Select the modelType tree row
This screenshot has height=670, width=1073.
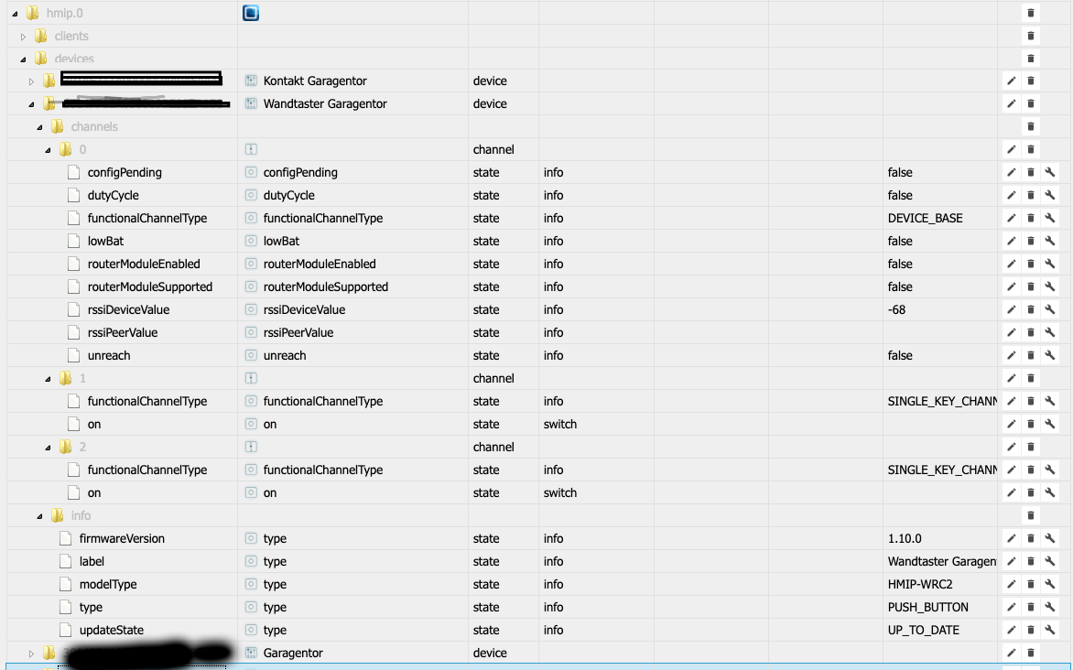pyautogui.click(x=108, y=585)
